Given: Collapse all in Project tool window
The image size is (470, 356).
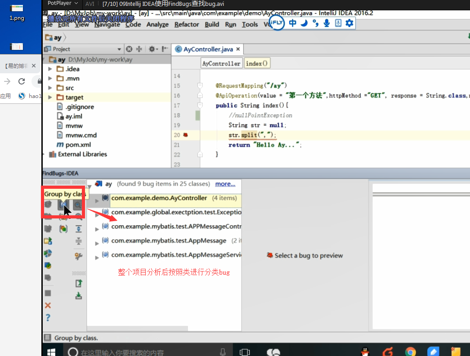Looking at the screenshot, I should pos(139,49).
